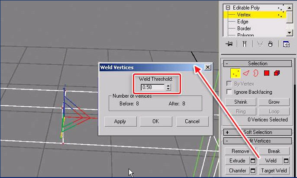Switch to Edge selection mode icon
Screen dimensions: 297x178
point(246,73)
